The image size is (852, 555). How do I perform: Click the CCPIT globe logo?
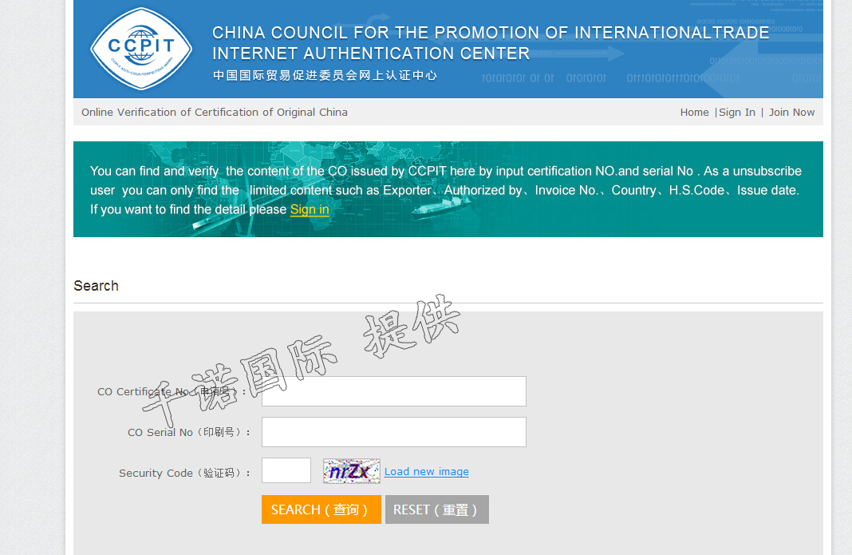pos(141,48)
